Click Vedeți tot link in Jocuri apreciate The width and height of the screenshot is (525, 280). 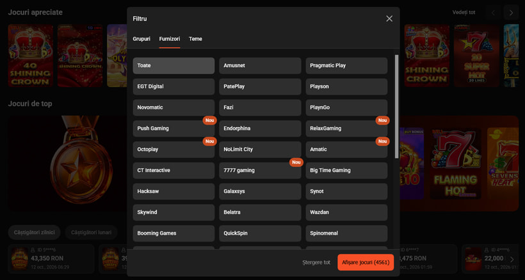(464, 12)
